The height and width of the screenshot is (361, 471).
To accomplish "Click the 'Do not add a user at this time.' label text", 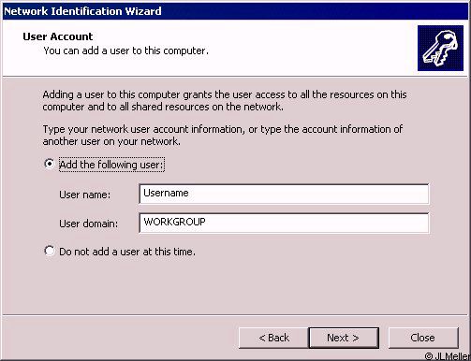I will (x=127, y=252).
